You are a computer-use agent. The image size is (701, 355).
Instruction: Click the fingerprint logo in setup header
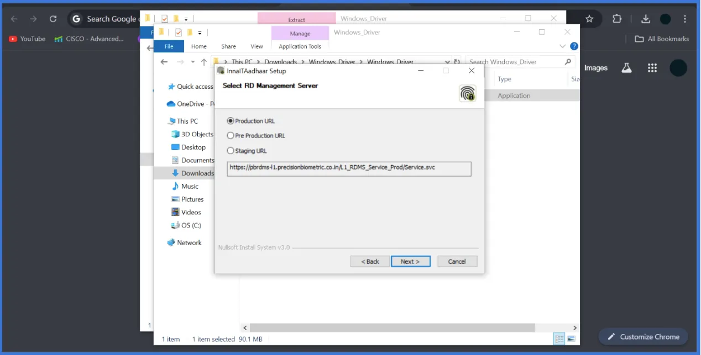coord(467,93)
